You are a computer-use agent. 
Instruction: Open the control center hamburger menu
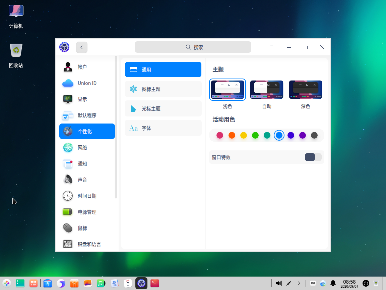click(x=272, y=47)
